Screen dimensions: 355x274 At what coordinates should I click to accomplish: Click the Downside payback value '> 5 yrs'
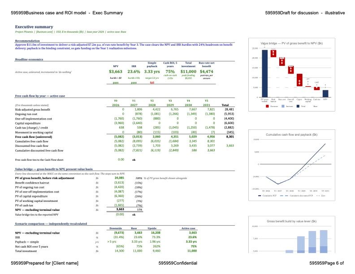(113, 242)
